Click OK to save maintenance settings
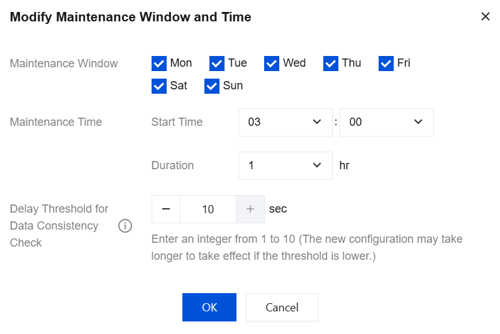 [209, 308]
